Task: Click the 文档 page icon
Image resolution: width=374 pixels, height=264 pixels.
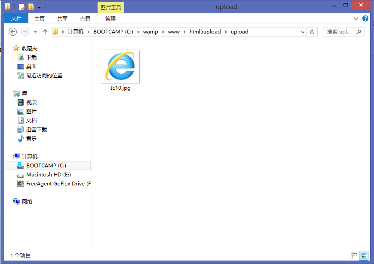Action: (x=21, y=120)
